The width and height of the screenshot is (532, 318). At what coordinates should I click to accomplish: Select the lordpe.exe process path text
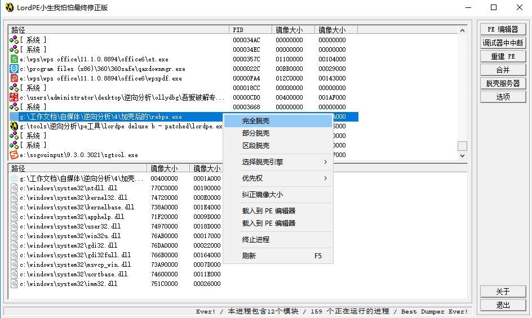(x=121, y=126)
